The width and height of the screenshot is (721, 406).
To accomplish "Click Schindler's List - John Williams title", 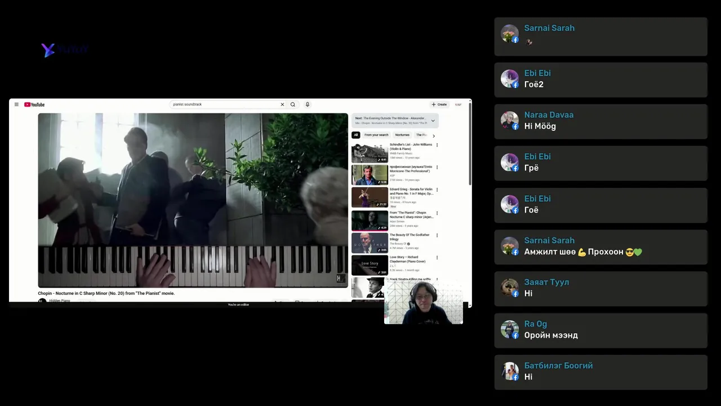I will (411, 147).
